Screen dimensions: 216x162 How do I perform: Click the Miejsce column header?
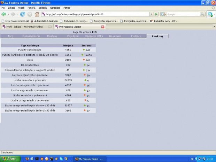(68, 45)
